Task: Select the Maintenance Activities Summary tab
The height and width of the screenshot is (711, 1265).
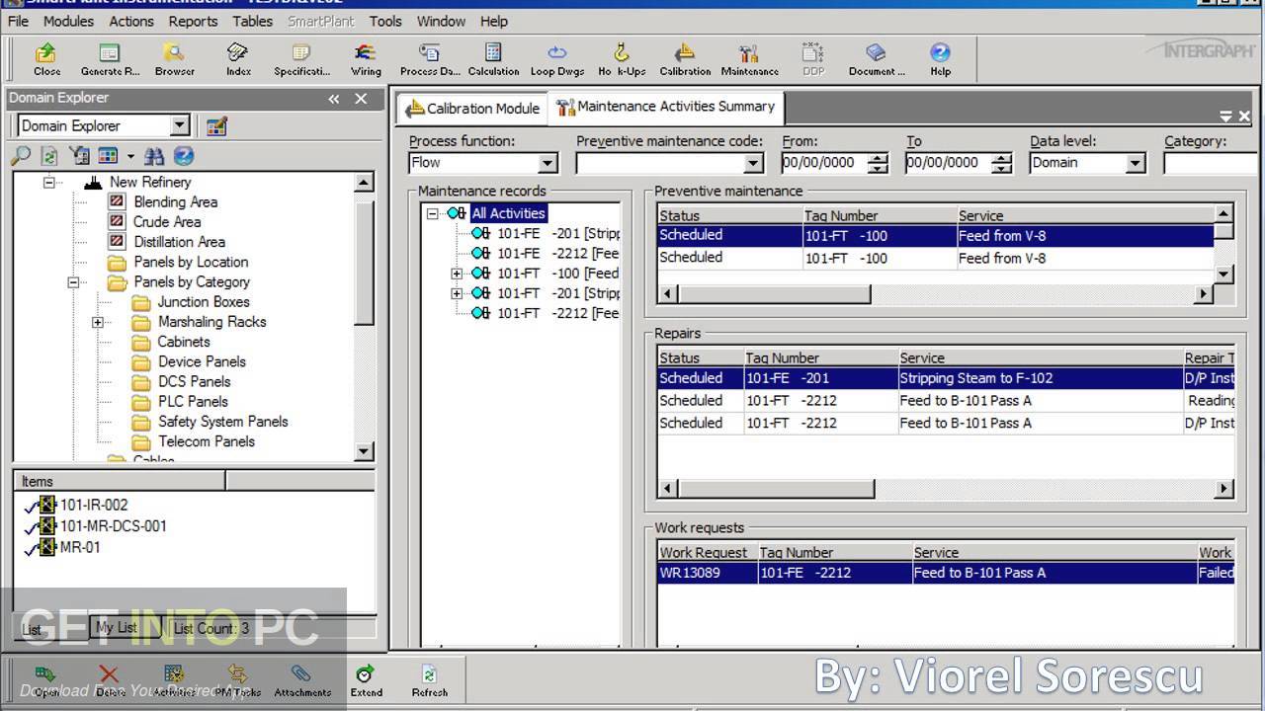Action: (666, 107)
